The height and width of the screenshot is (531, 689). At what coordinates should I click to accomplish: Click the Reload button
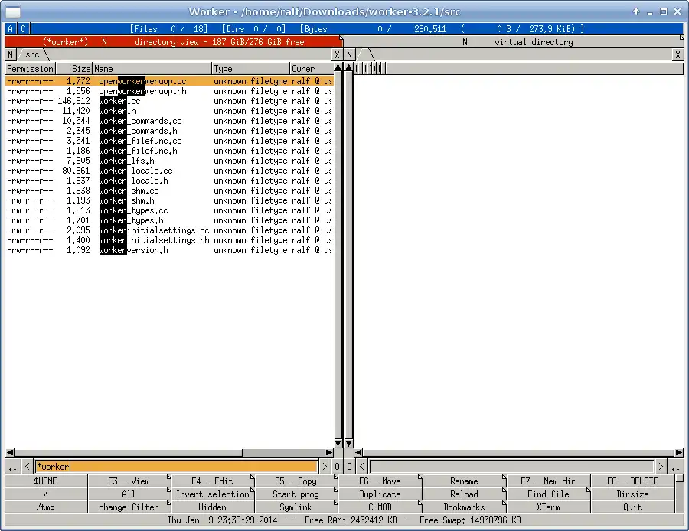pyautogui.click(x=464, y=494)
